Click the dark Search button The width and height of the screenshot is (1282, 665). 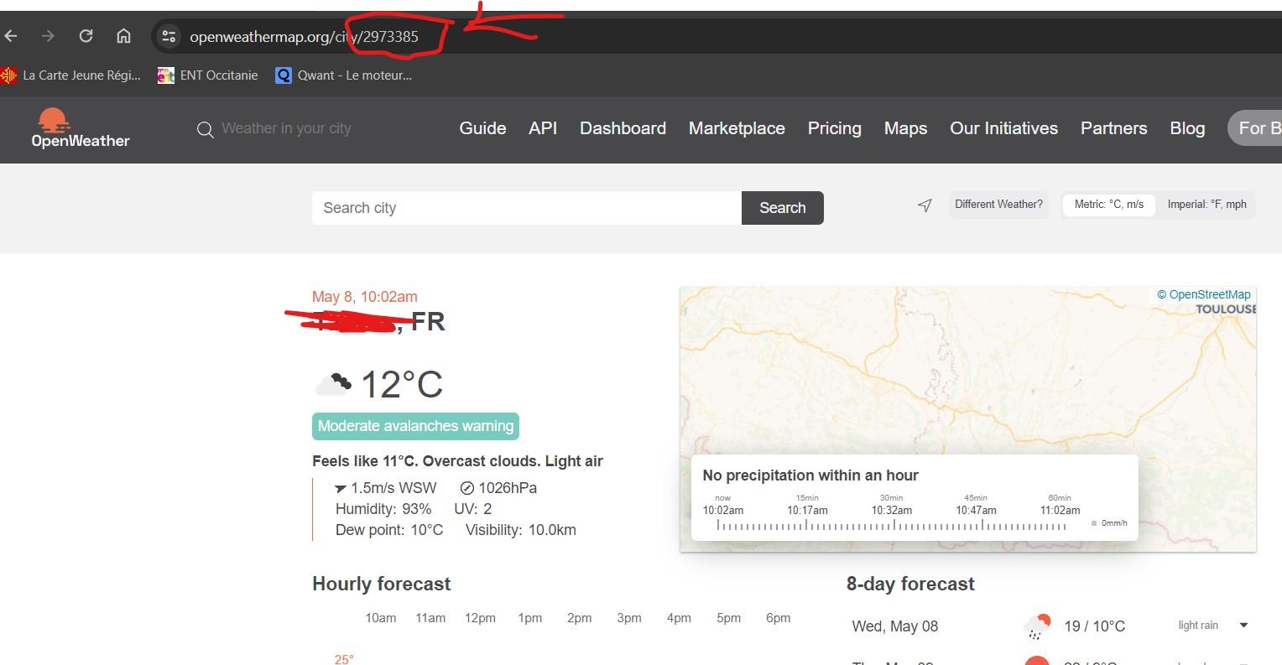pyautogui.click(x=783, y=208)
